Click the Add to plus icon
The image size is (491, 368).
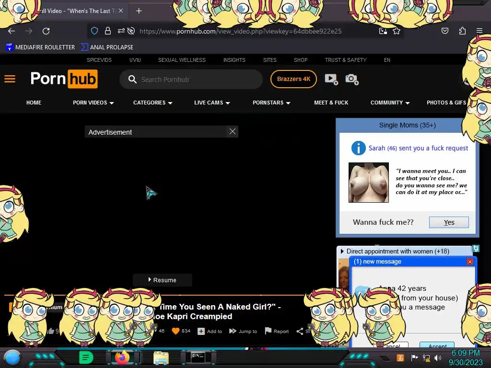(201, 331)
